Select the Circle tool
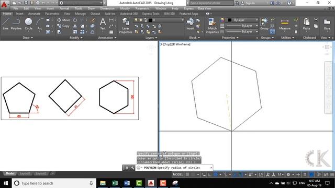Viewport: 335px width, 188px height. 28,24
